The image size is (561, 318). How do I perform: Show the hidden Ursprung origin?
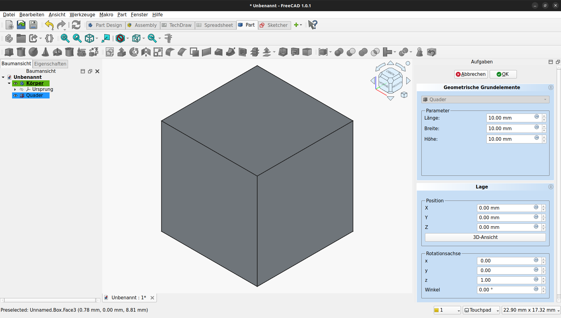(21, 89)
